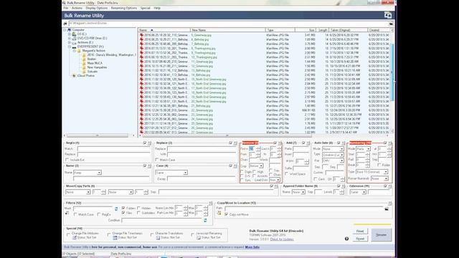Open the Actions menu
Screen dimensions: 459x258
tap(77, 8)
